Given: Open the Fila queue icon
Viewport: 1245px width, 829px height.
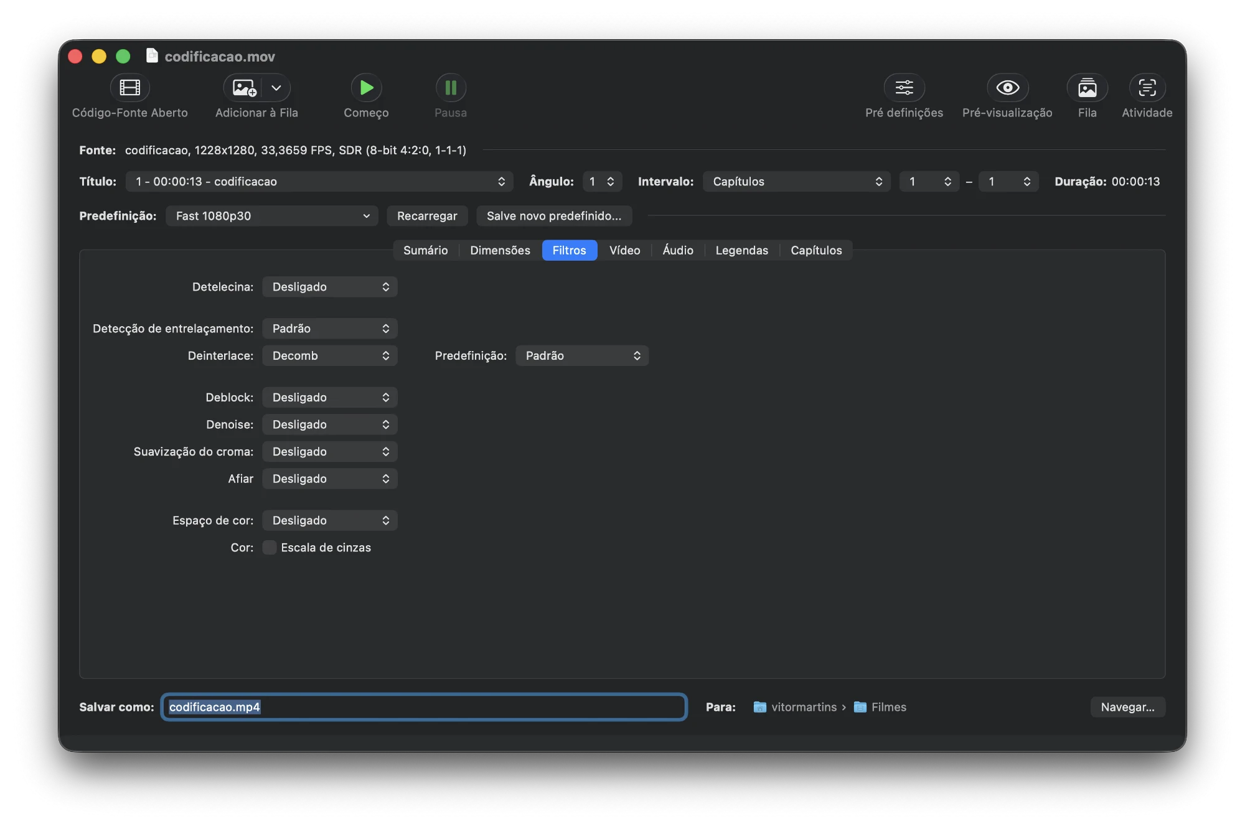Looking at the screenshot, I should pyautogui.click(x=1087, y=88).
